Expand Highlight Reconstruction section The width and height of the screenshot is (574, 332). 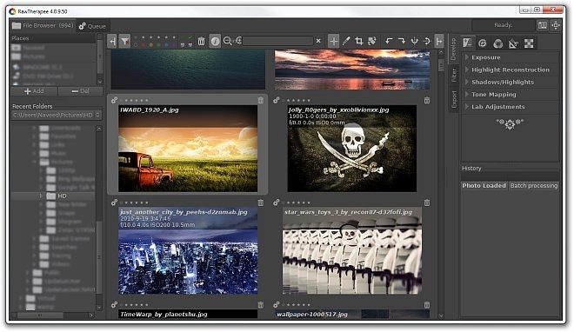[511, 70]
